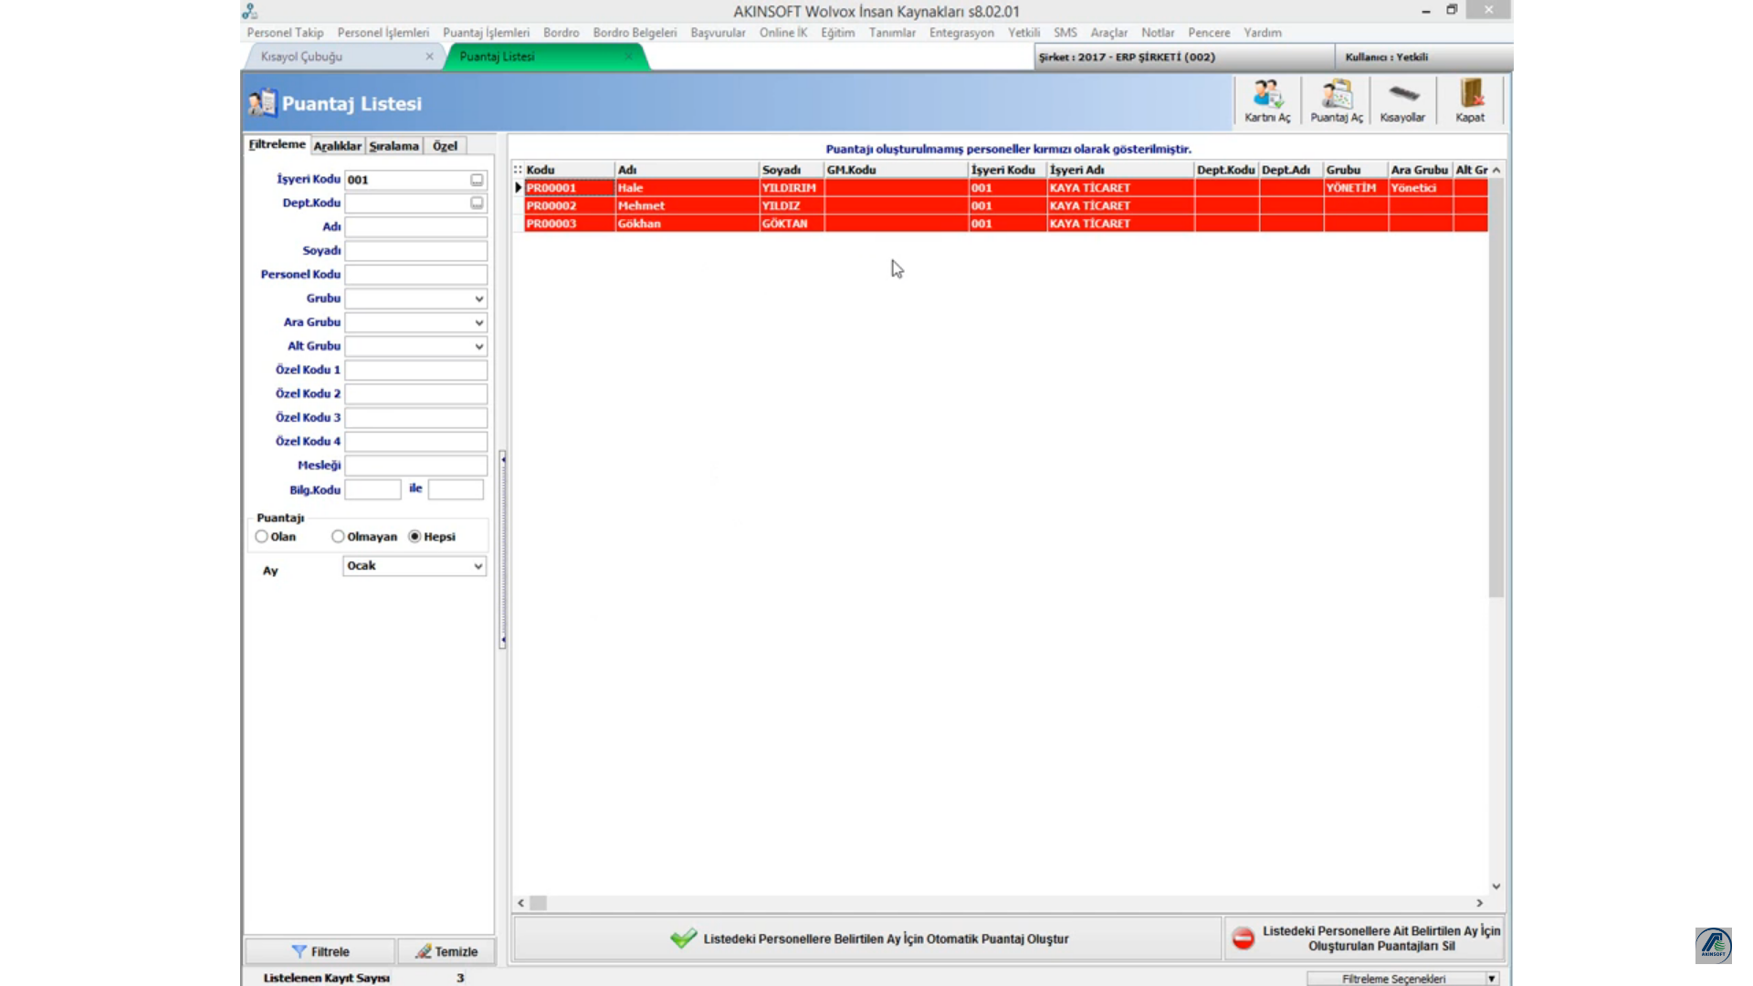Open the Puantaj İşlemleri menu
The height and width of the screenshot is (986, 1753).
pyautogui.click(x=486, y=33)
